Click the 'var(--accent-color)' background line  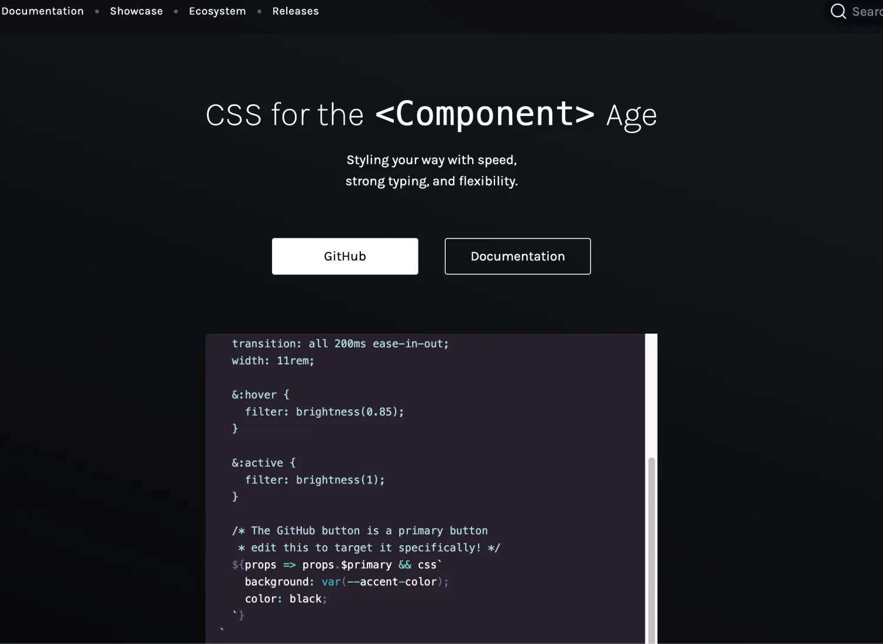(346, 582)
